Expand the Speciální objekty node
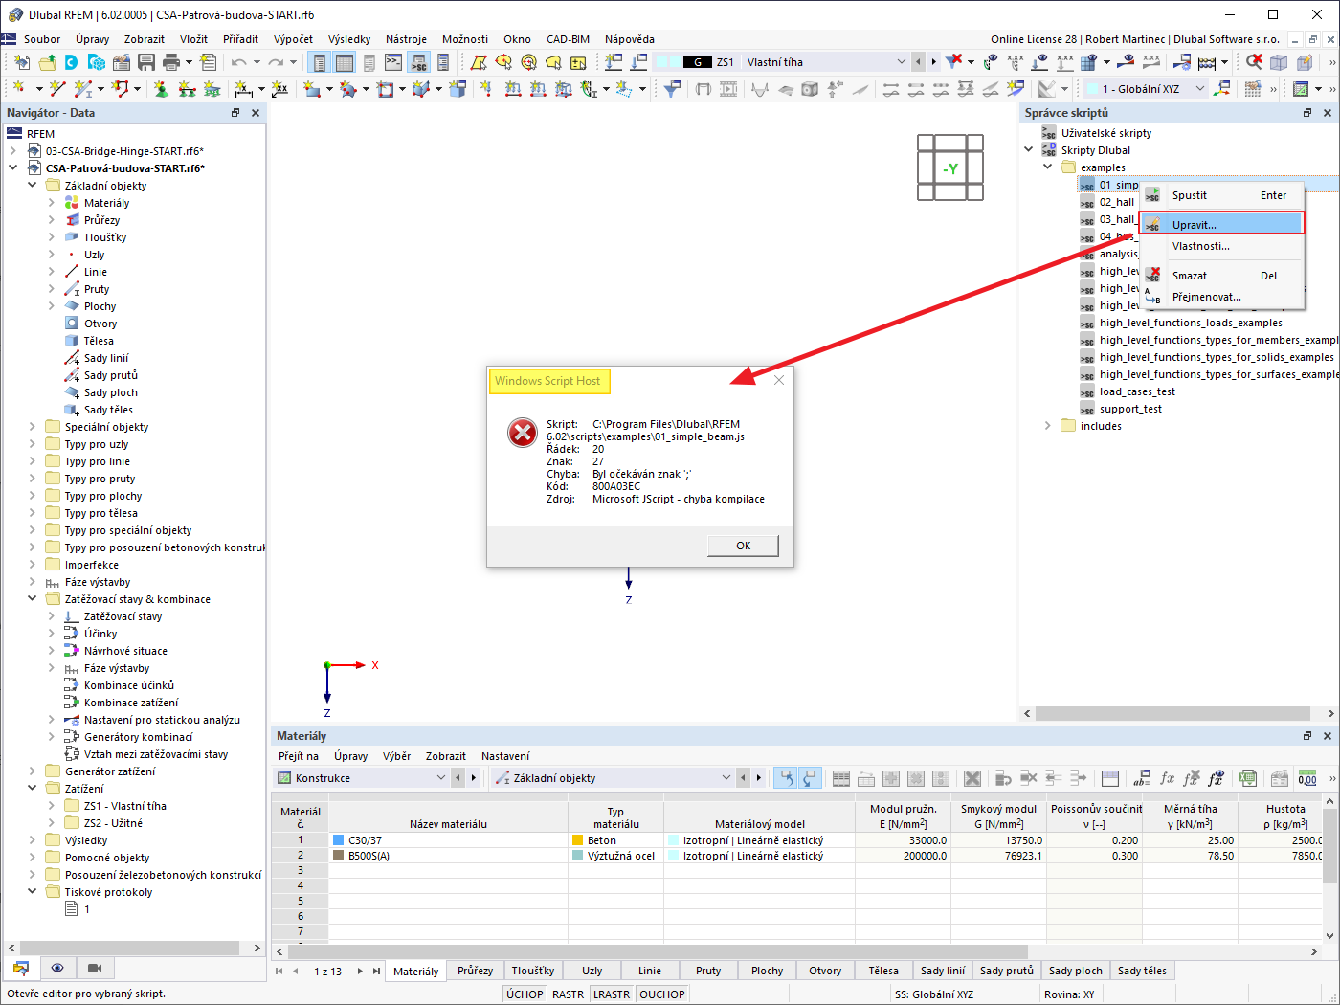Image resolution: width=1340 pixels, height=1005 pixels. point(33,427)
